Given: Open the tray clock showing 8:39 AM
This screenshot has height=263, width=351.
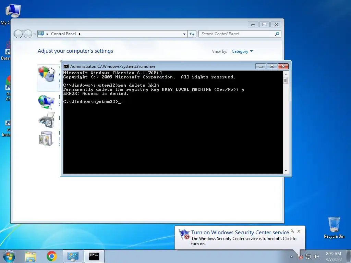Looking at the screenshot, I should click(x=334, y=256).
